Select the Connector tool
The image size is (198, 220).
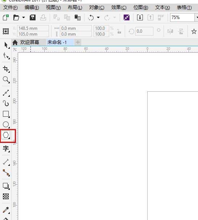[x=6, y=173]
